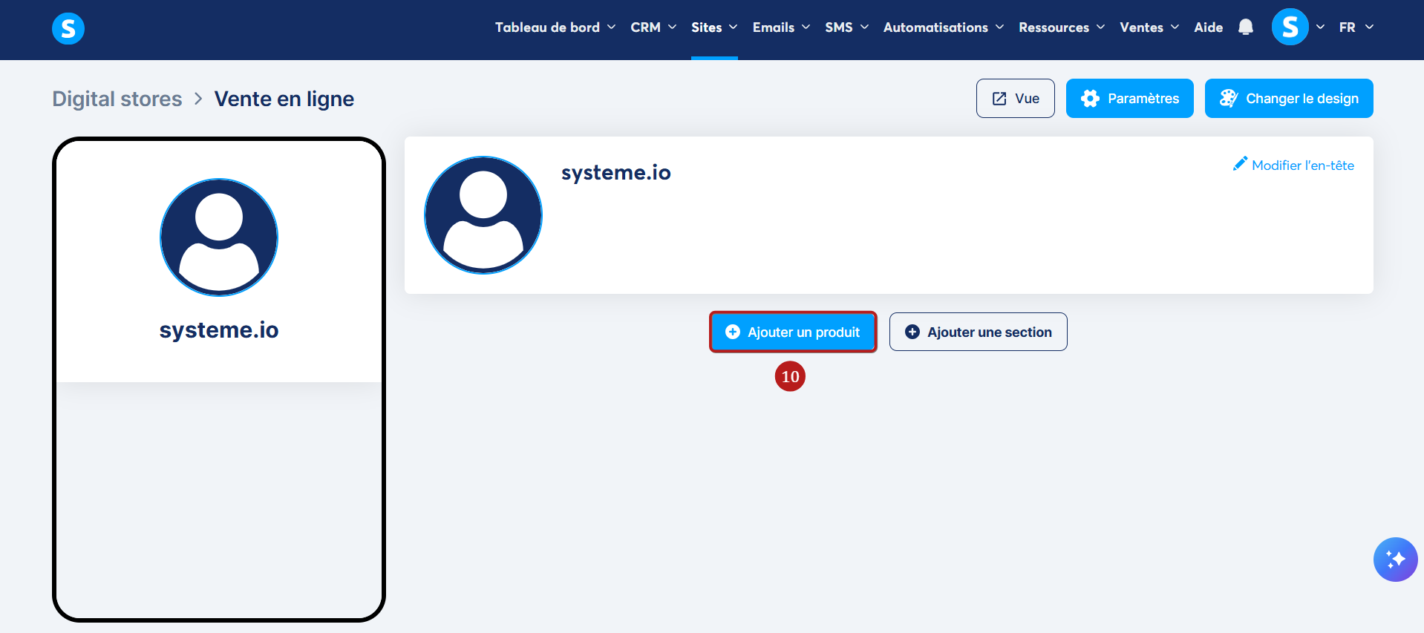Screen dimensions: 1424x633
Task: Expand the Ressources menu chevron
Action: click(x=1100, y=27)
